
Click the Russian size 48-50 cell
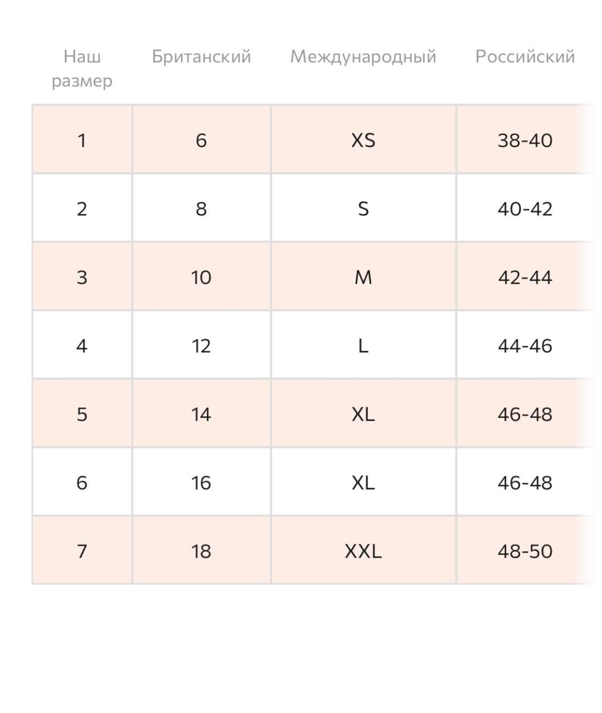click(x=525, y=551)
